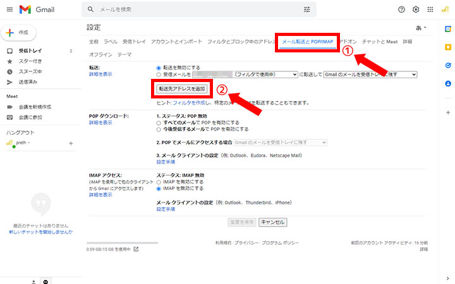Click the 作成 compose button
This screenshot has height=284, width=455.
point(18,33)
